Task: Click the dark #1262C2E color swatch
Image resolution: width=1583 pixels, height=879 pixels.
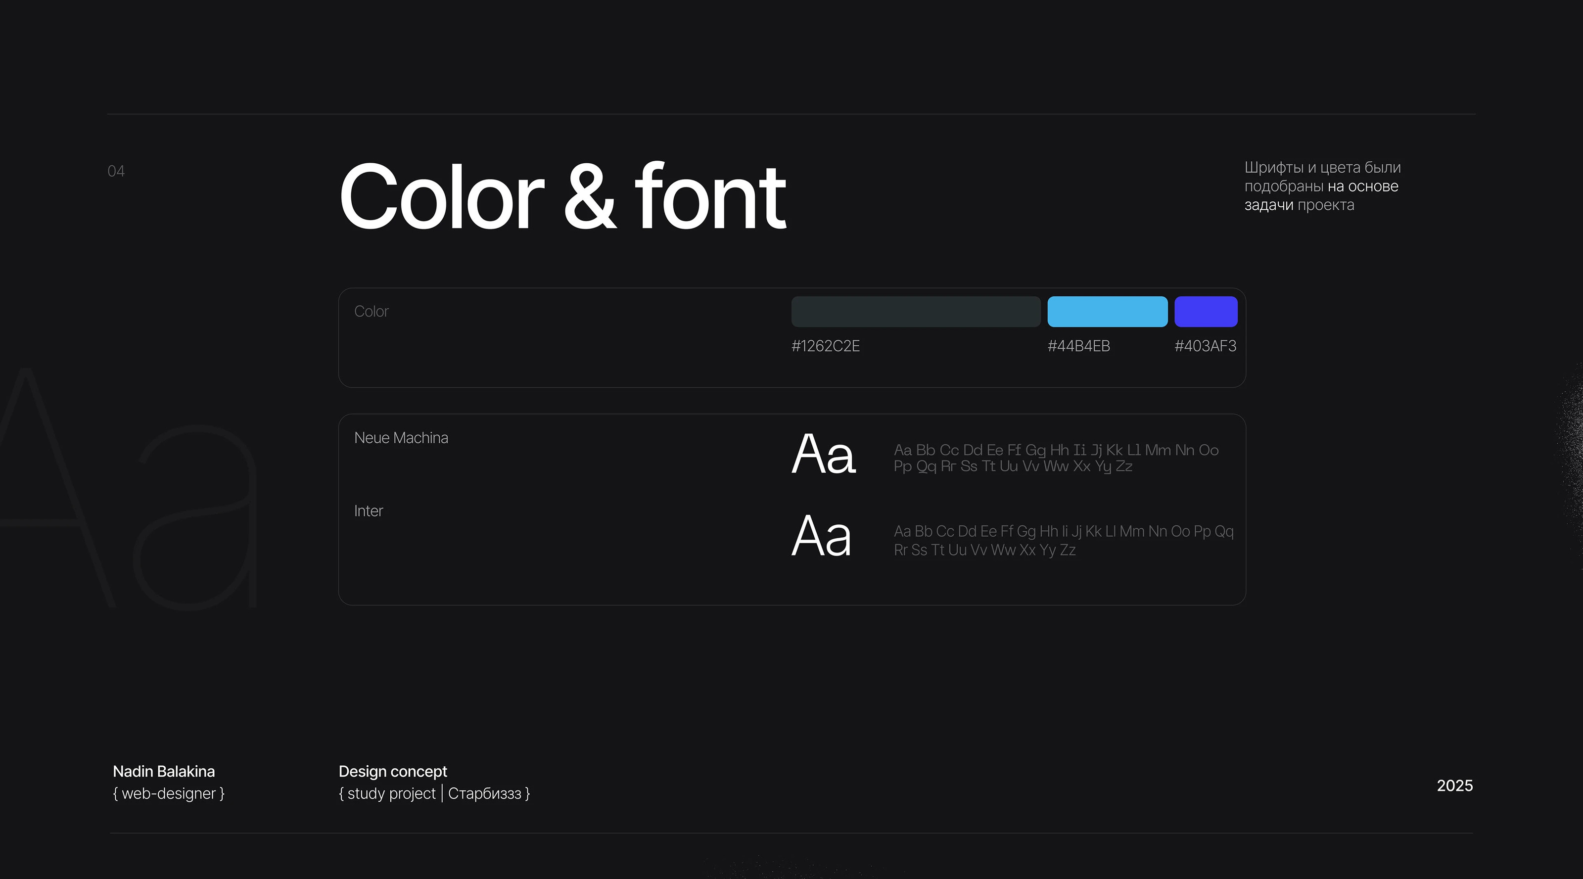Action: tap(915, 312)
